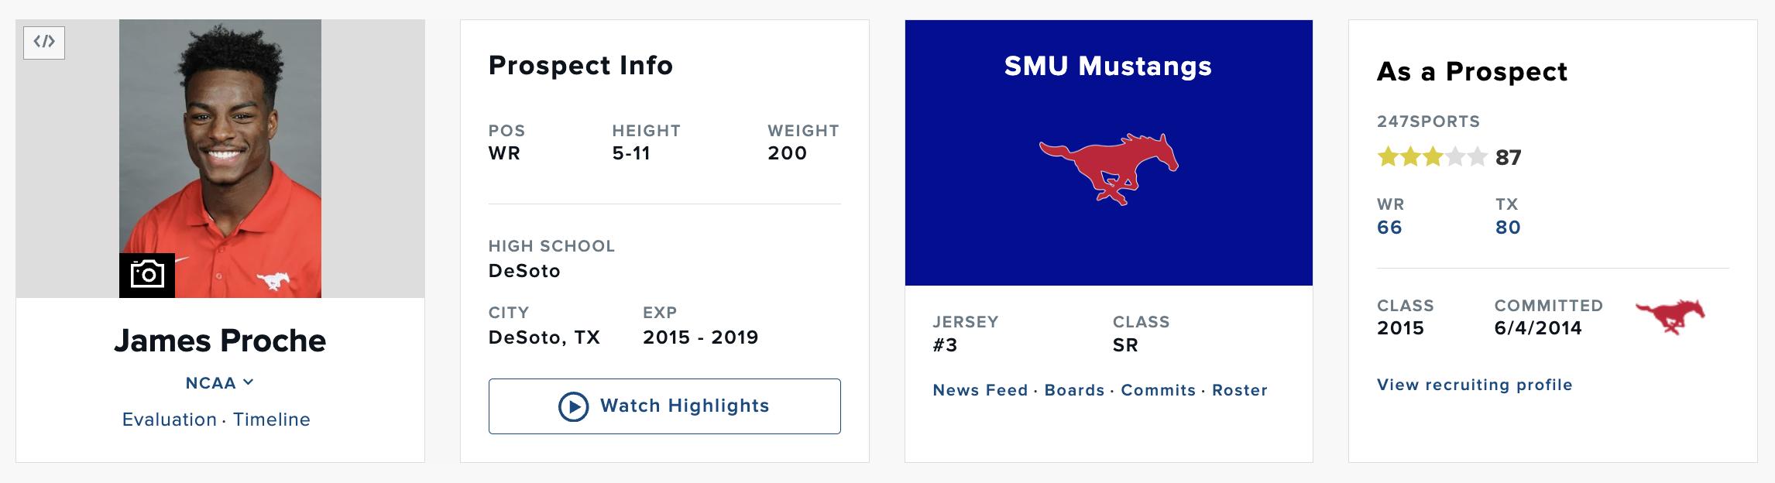The height and width of the screenshot is (483, 1775).
Task: Click the play icon beside Watch Highlights
Action: click(x=573, y=406)
